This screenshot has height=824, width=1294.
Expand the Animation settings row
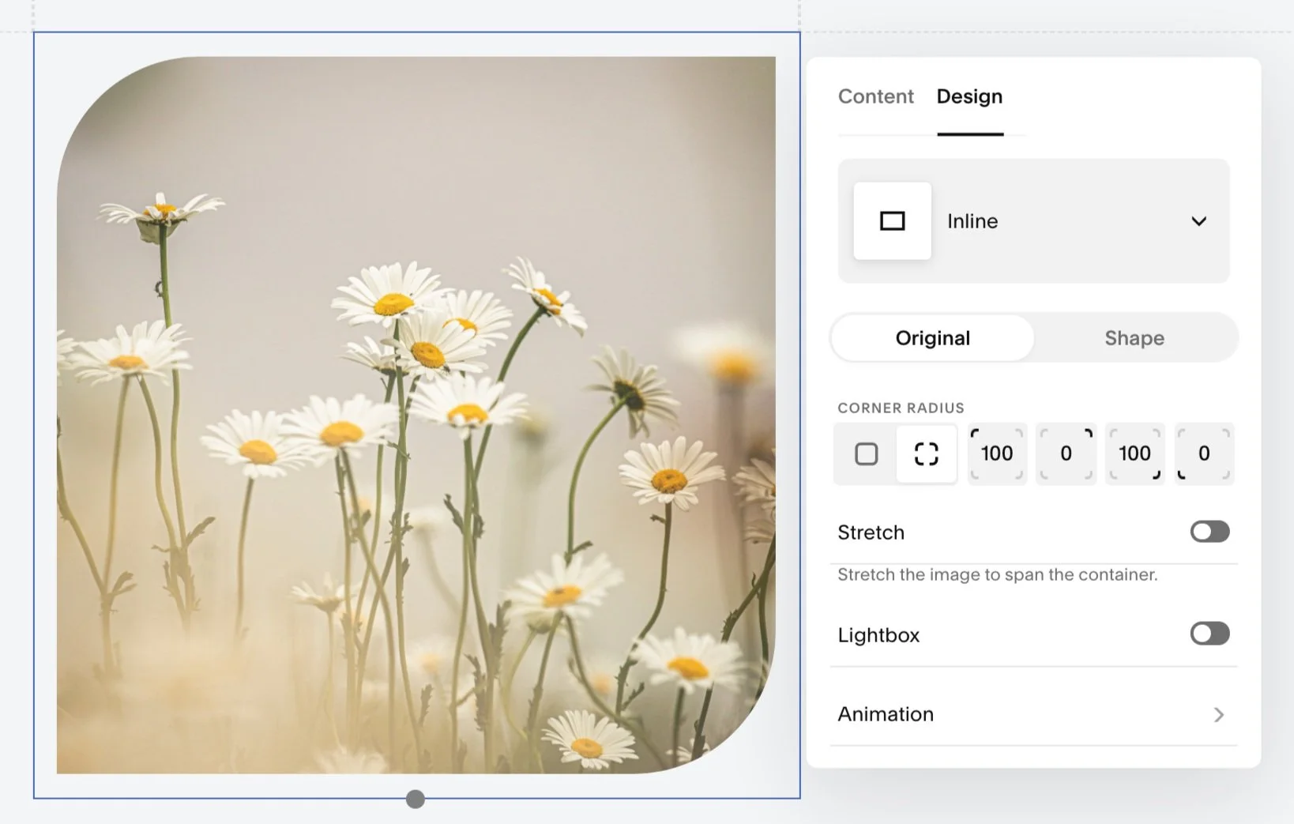1033,714
